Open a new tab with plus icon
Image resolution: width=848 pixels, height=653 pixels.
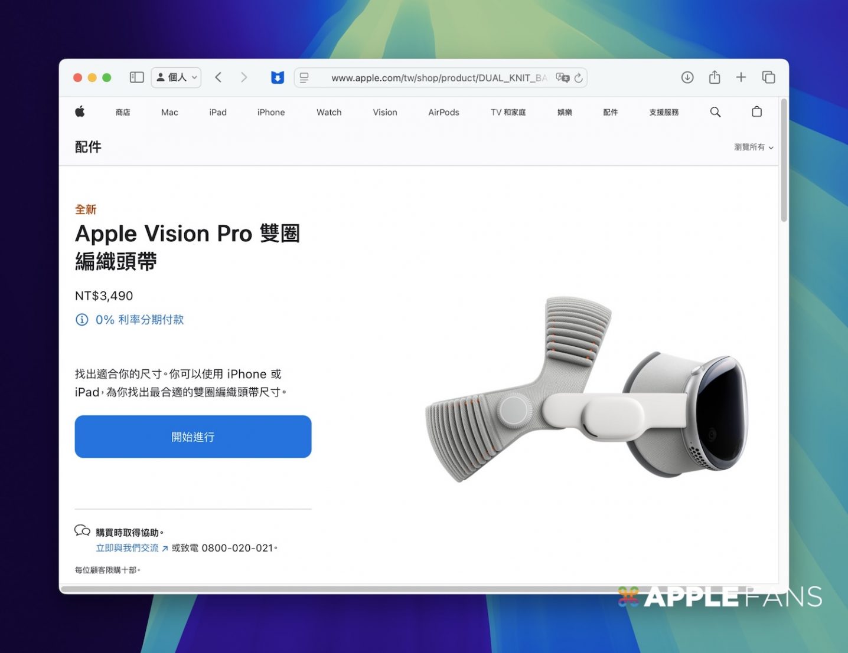click(741, 77)
